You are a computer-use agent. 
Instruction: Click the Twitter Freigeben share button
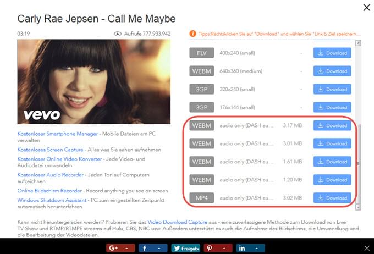pos(185,248)
